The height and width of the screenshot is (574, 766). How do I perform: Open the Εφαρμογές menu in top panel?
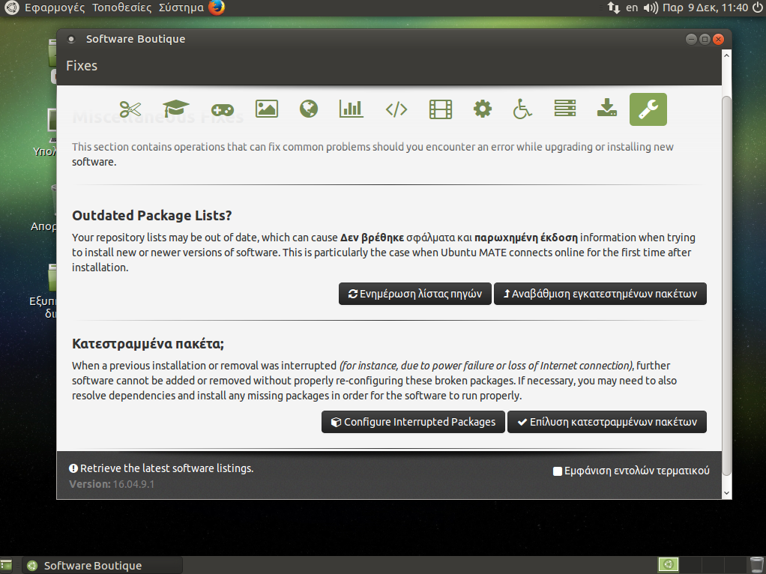(x=55, y=8)
